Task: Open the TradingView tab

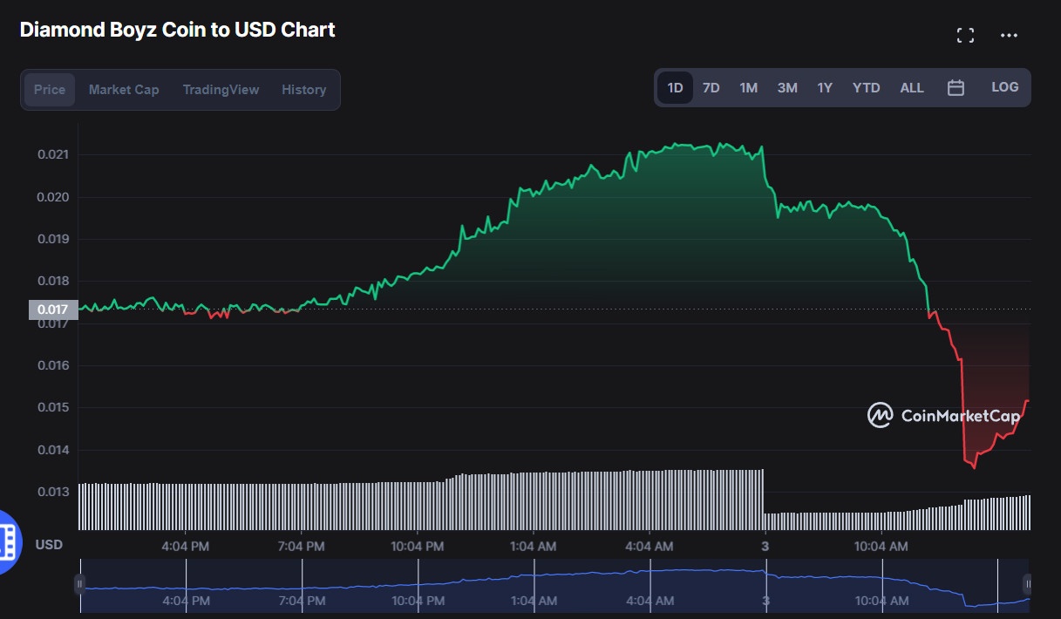Action: (221, 90)
